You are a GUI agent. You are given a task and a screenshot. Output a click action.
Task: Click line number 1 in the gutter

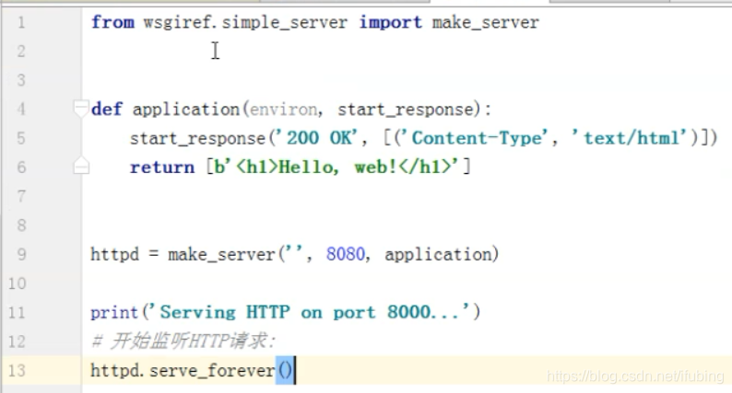(x=21, y=22)
